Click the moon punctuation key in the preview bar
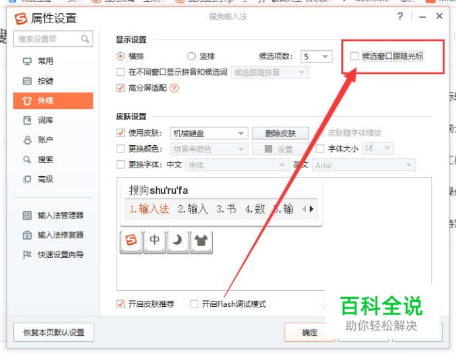456x355 pixels. [x=177, y=242]
